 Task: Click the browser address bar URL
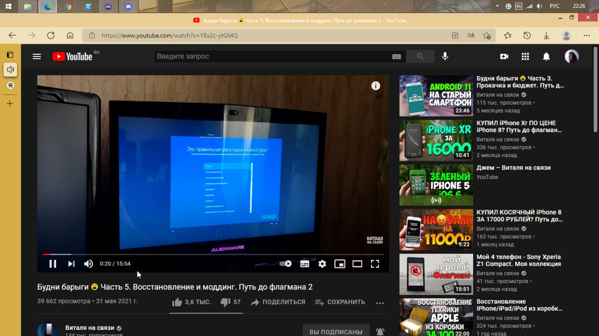click(x=169, y=36)
